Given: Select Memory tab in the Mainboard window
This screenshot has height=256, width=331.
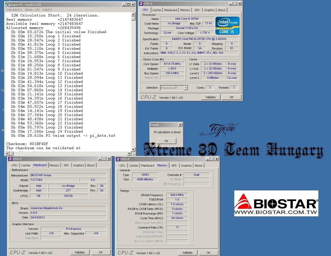Looking at the screenshot, I should [54, 165].
